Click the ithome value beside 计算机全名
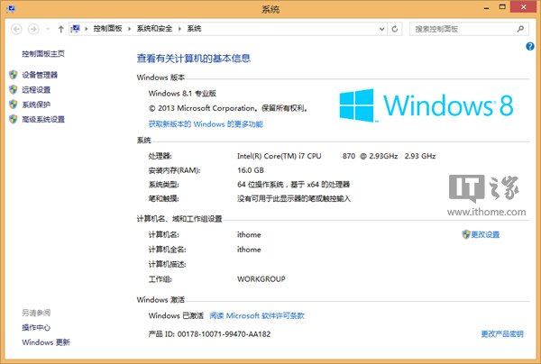Image resolution: width=541 pixels, height=364 pixels. 249,250
